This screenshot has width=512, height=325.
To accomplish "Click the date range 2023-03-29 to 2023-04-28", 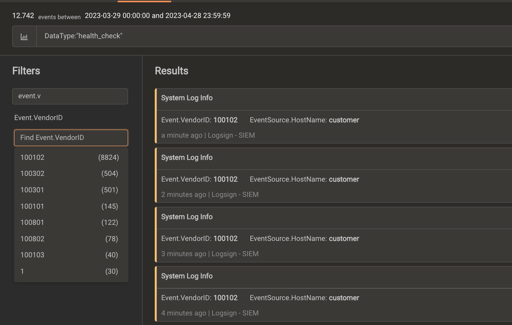I will (157, 16).
